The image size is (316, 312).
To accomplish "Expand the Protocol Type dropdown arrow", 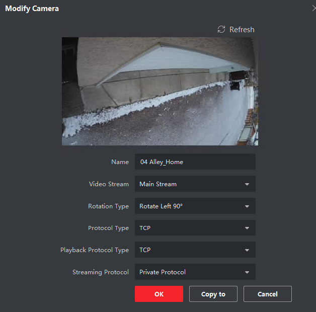I will [x=247, y=228].
